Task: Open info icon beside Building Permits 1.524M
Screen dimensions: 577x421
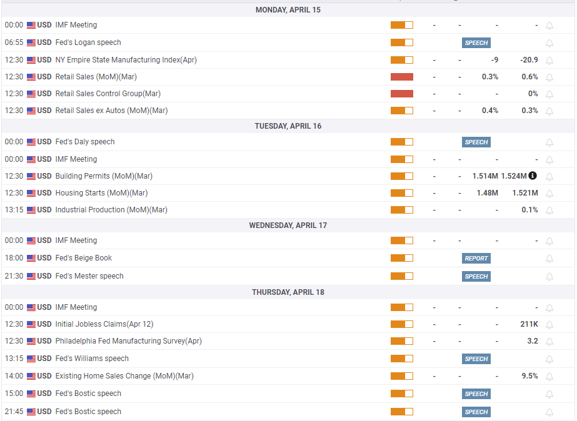Action: click(x=533, y=176)
